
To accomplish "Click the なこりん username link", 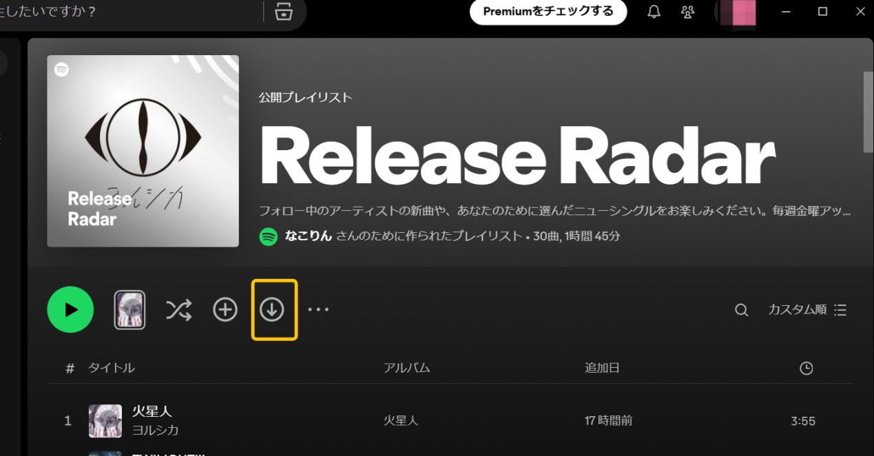I will 309,236.
